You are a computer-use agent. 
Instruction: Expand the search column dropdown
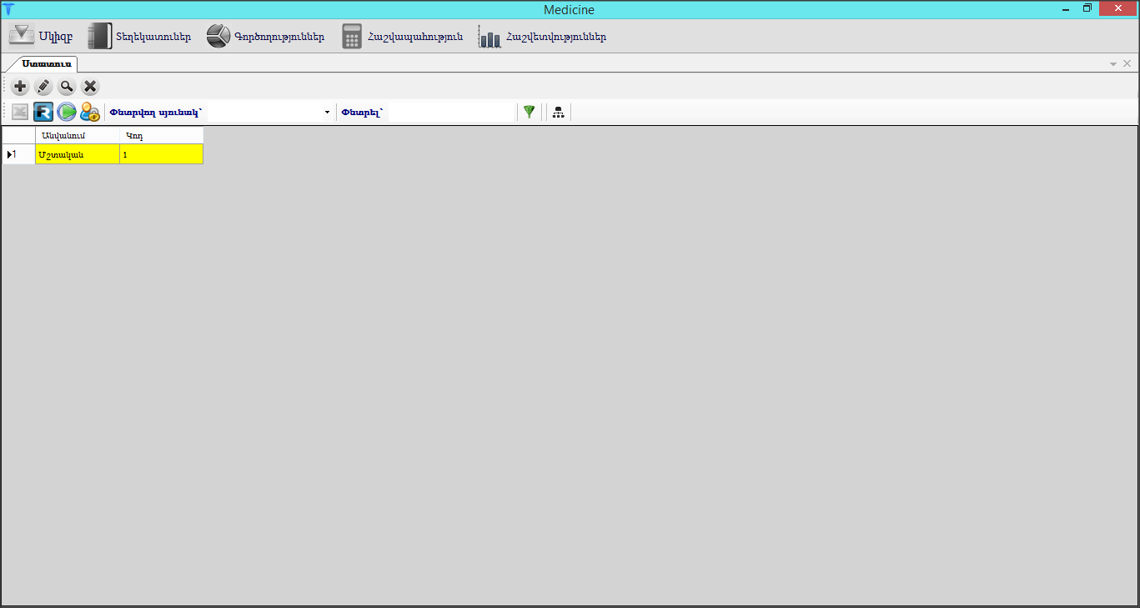coord(327,112)
